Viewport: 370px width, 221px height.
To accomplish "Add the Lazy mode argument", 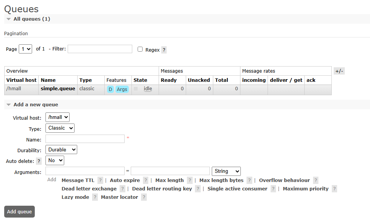I will point(75,197).
